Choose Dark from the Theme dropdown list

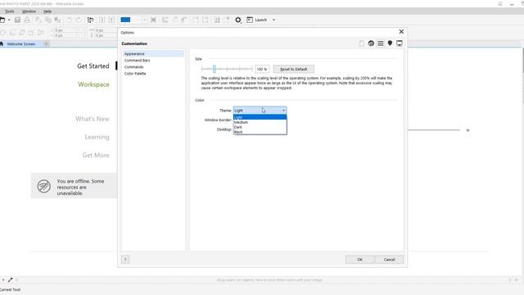[260, 127]
